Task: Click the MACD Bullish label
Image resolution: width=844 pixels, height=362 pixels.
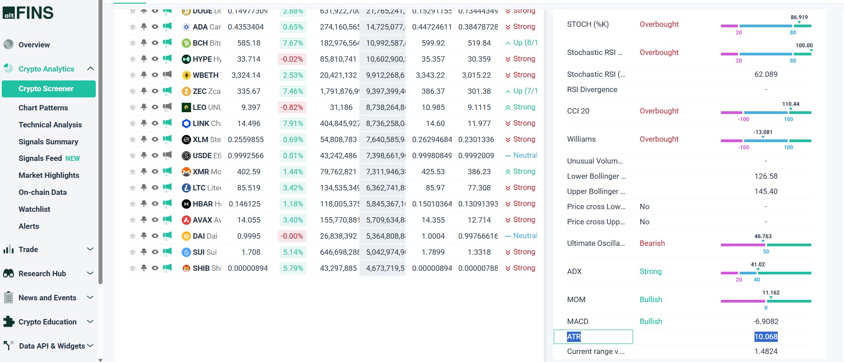Action: click(651, 321)
